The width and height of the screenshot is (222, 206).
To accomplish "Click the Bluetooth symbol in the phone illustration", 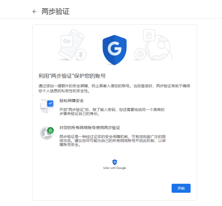I will pyautogui.click(x=81, y=55).
